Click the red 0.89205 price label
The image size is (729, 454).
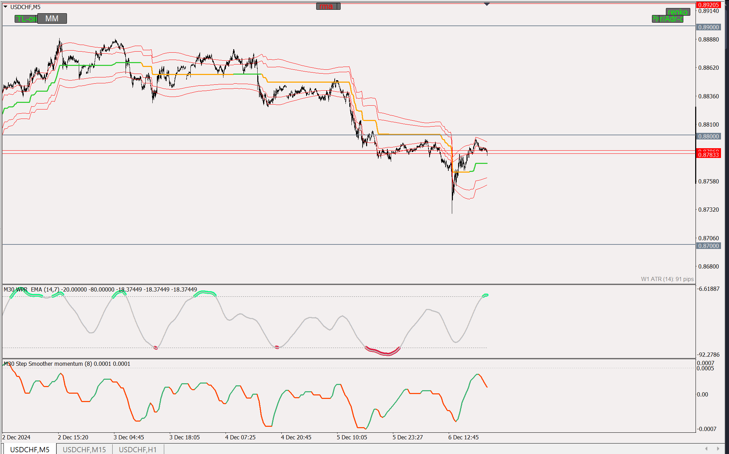coord(708,5)
